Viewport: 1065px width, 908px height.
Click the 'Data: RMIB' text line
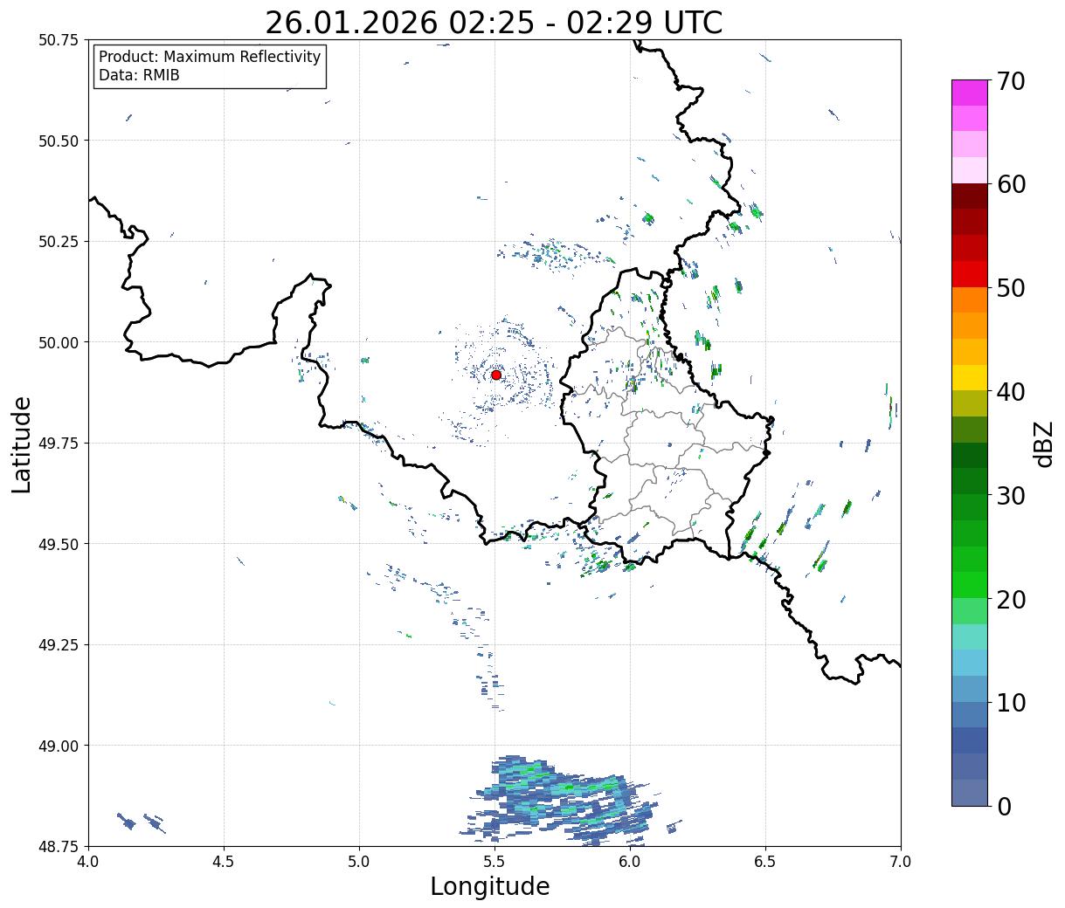[139, 76]
